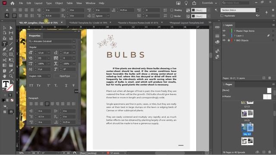276x155 pixels.
Task: Open the Object menu
Action: tap(59, 3)
